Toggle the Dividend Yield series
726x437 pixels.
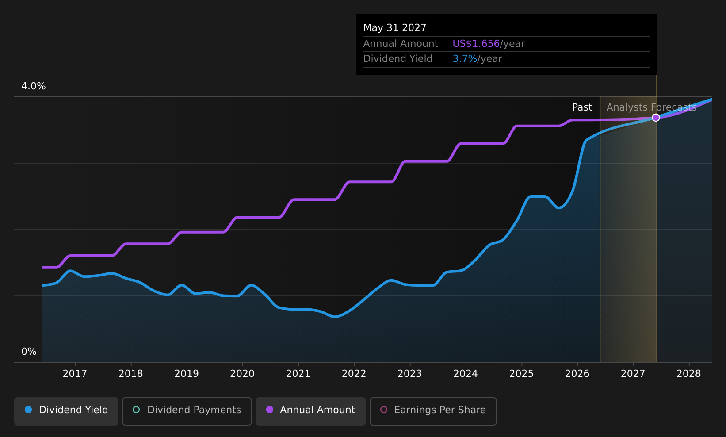(66, 411)
